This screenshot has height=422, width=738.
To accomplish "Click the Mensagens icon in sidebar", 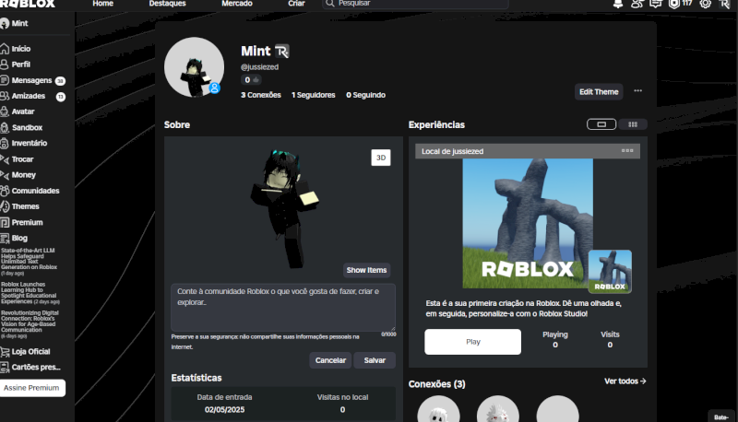I will point(5,80).
